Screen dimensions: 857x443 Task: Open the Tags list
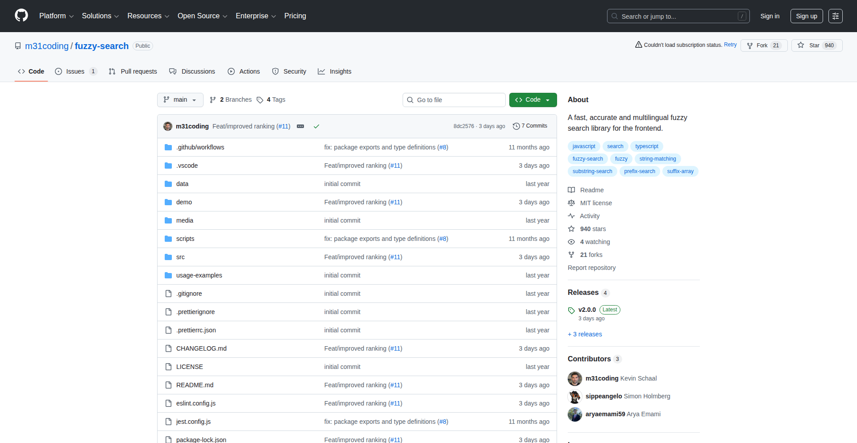pos(271,99)
